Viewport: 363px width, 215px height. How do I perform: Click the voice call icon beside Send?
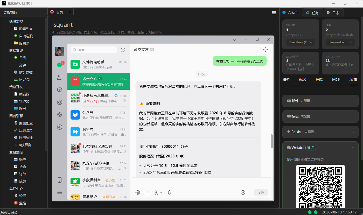pos(243,192)
